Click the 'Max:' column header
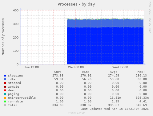The width and height of the screenshot is (153, 116). (x=141, y=72)
